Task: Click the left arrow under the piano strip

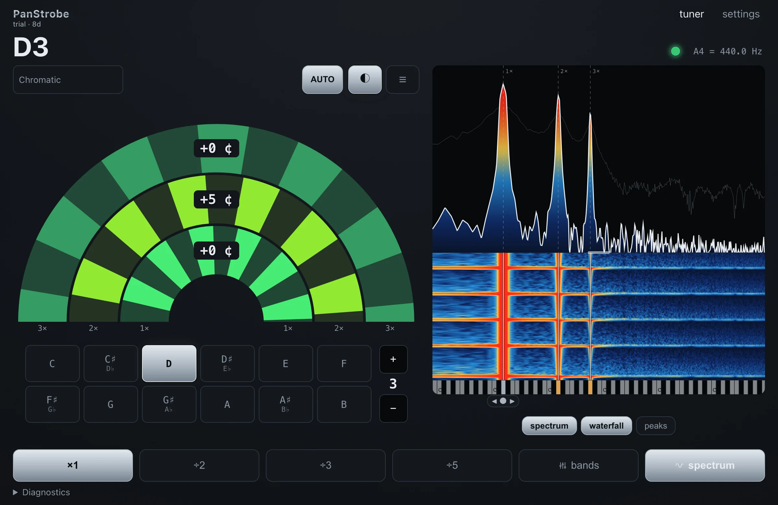Action: [x=494, y=401]
